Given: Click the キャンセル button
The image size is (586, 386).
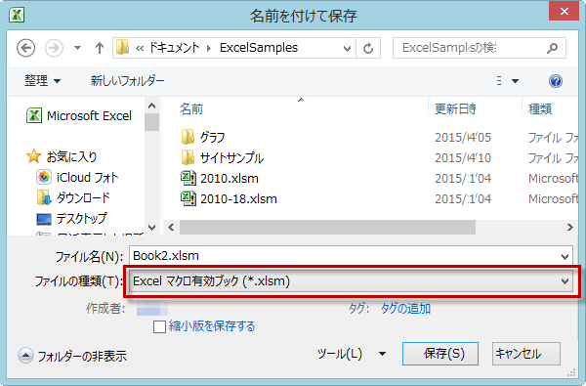Looking at the screenshot, I should tap(526, 354).
